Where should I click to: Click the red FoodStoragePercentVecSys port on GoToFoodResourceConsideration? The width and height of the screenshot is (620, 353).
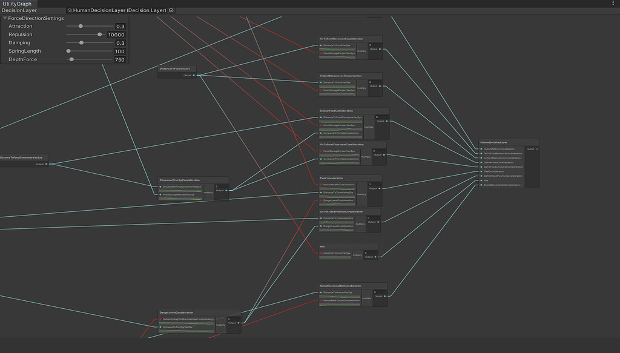(321, 53)
